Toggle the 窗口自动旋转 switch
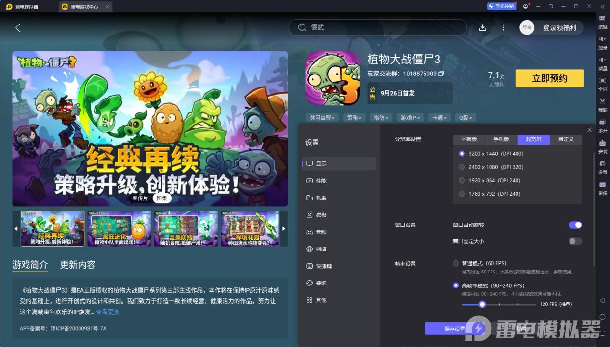 575,225
